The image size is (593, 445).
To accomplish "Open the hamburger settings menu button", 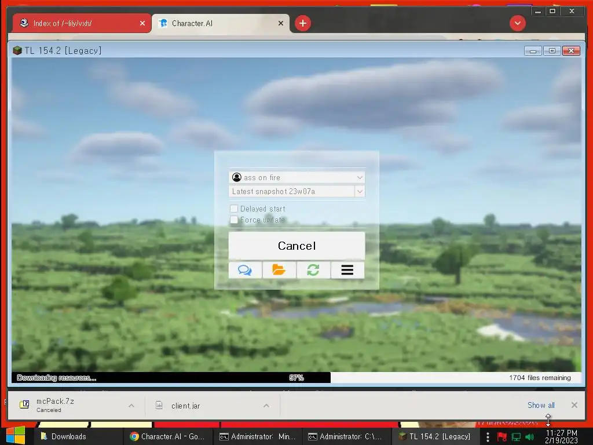I will point(347,270).
